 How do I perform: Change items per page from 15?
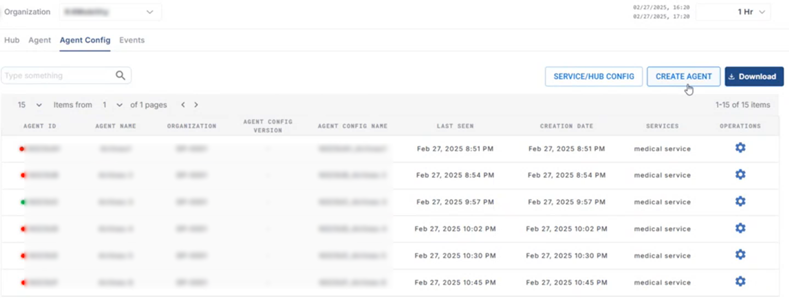pyautogui.click(x=30, y=104)
